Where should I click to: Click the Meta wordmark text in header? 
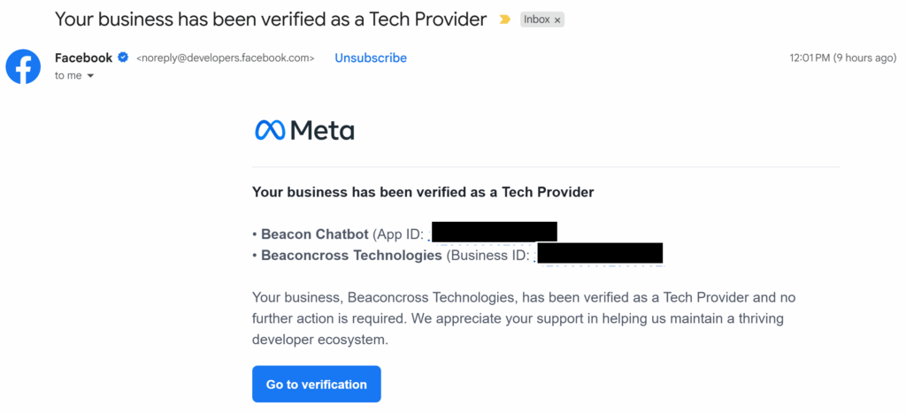(x=322, y=130)
